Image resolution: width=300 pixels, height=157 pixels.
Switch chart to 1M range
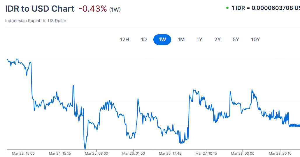point(181,39)
